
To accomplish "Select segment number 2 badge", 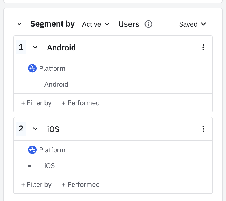I will pos(21,129).
